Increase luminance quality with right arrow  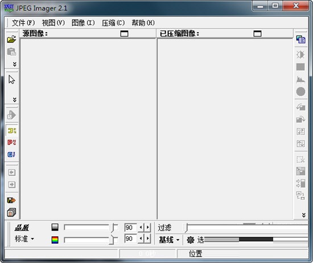click(147, 228)
